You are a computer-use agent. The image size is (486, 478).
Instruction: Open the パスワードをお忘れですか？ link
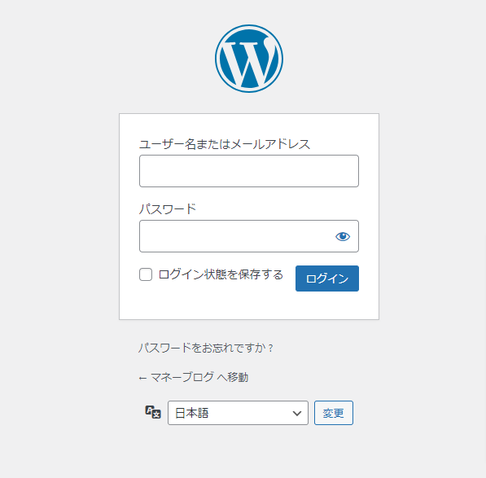(206, 348)
